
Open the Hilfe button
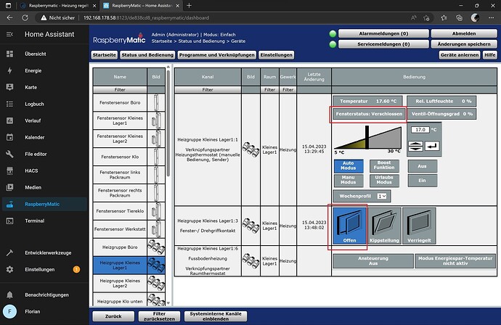point(490,55)
